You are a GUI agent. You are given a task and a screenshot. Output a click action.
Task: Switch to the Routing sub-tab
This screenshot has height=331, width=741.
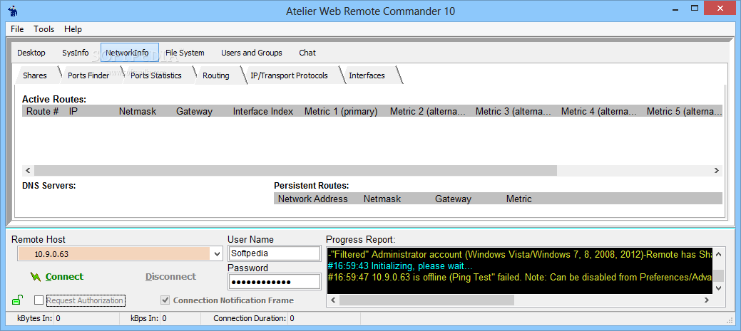point(216,75)
